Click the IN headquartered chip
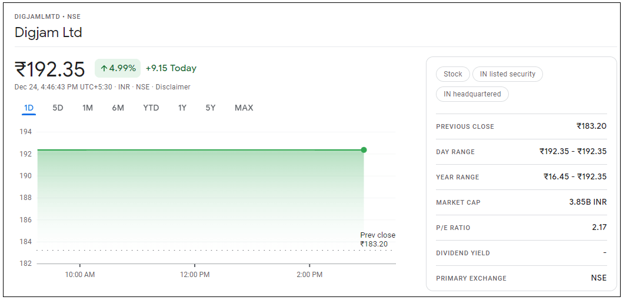 tap(472, 94)
